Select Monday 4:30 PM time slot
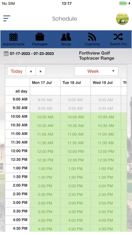132x235 pixels. 45,229
